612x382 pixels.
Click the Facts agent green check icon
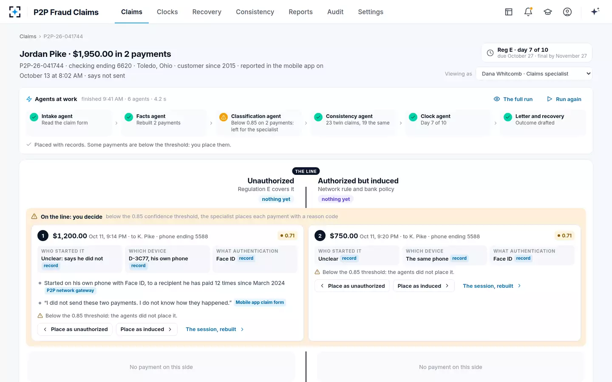129,117
